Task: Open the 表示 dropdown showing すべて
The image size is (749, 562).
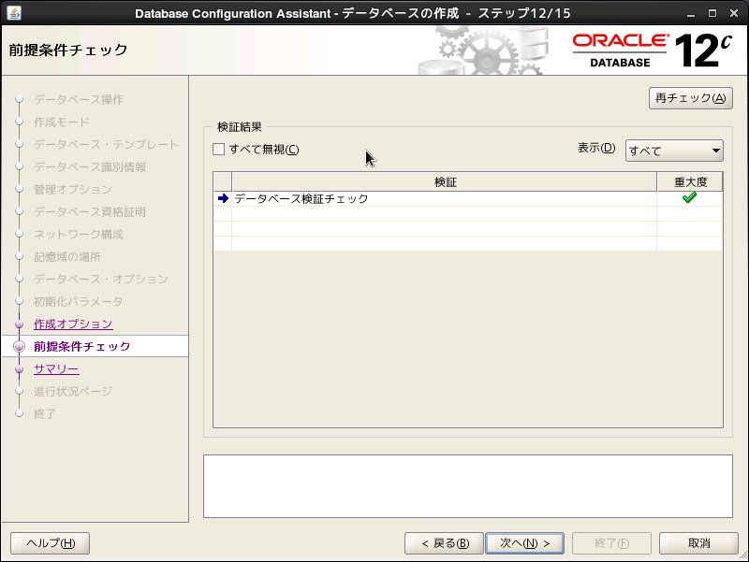Action: pos(674,151)
